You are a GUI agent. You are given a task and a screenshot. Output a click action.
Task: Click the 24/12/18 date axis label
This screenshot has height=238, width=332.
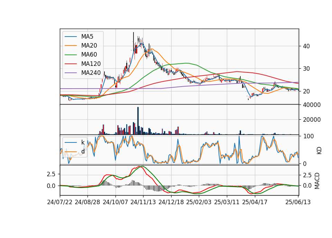click(171, 202)
